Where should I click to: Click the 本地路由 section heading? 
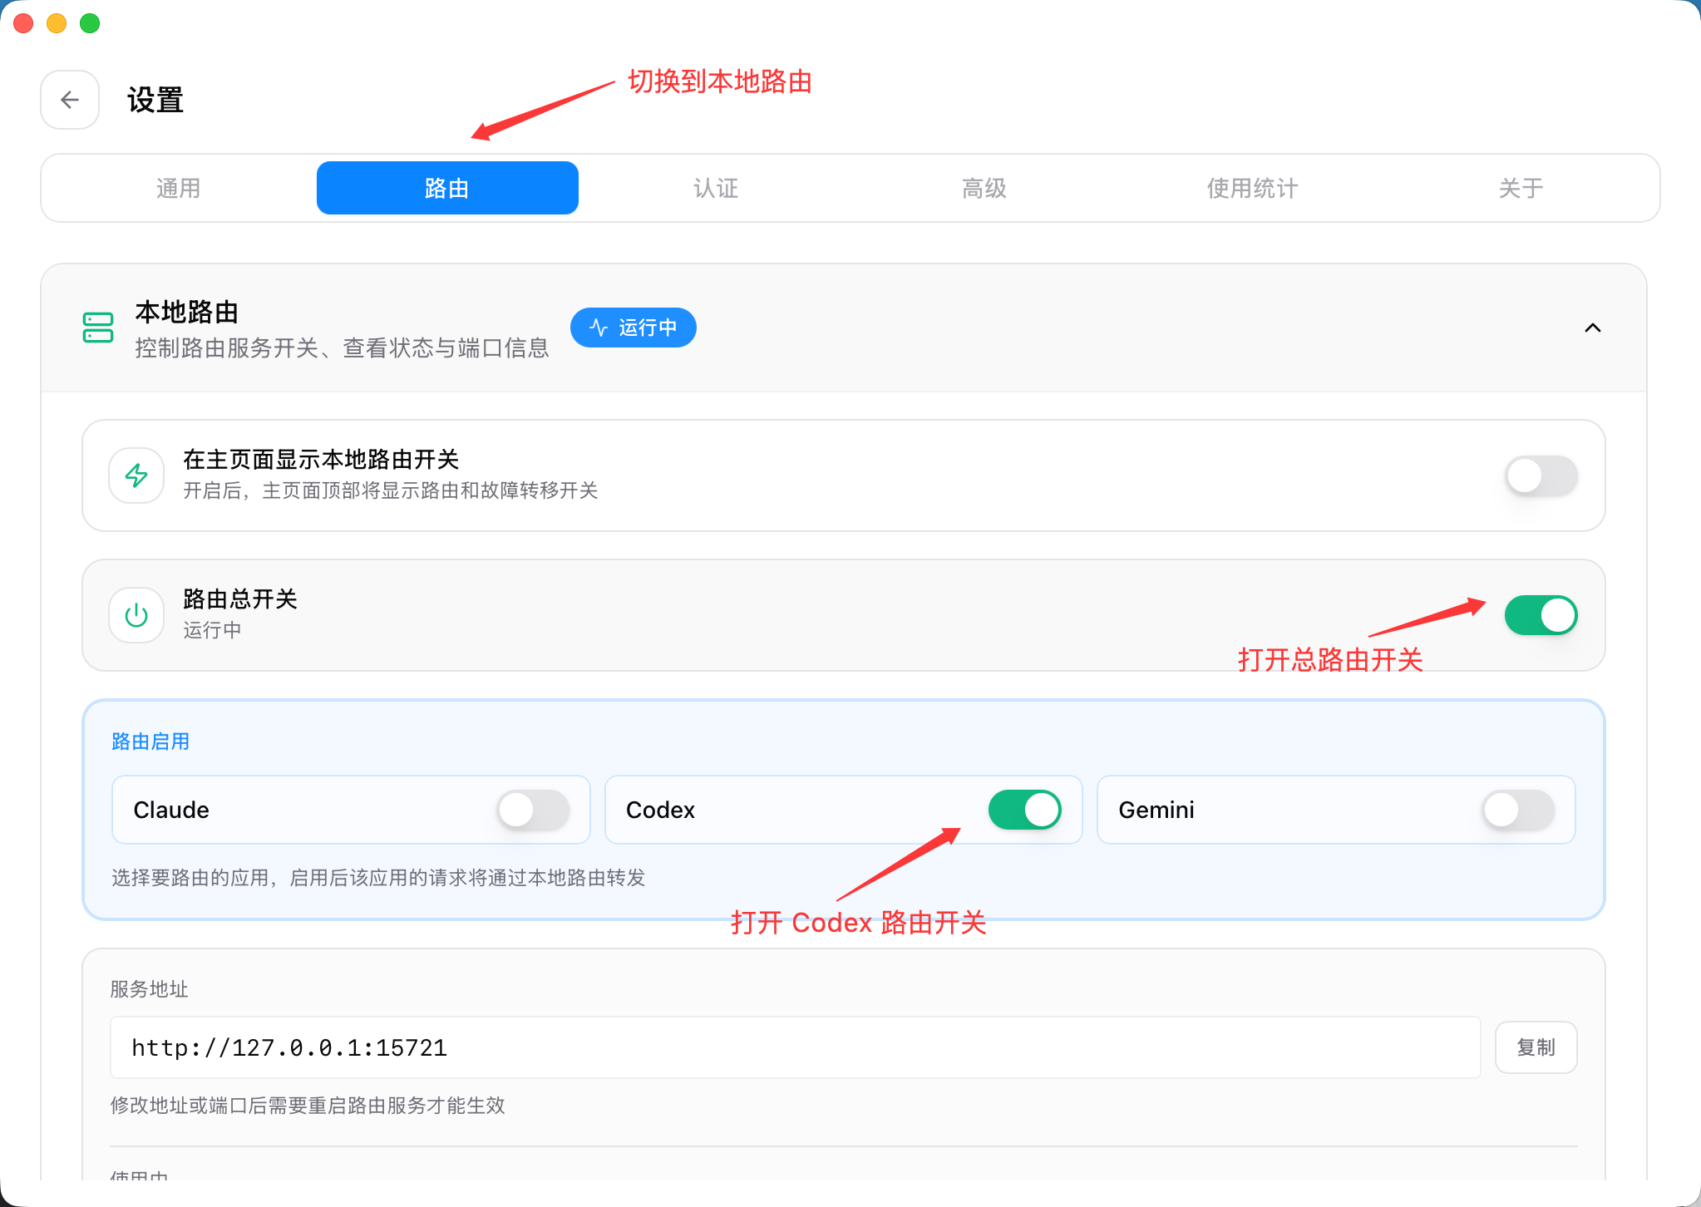tap(187, 313)
